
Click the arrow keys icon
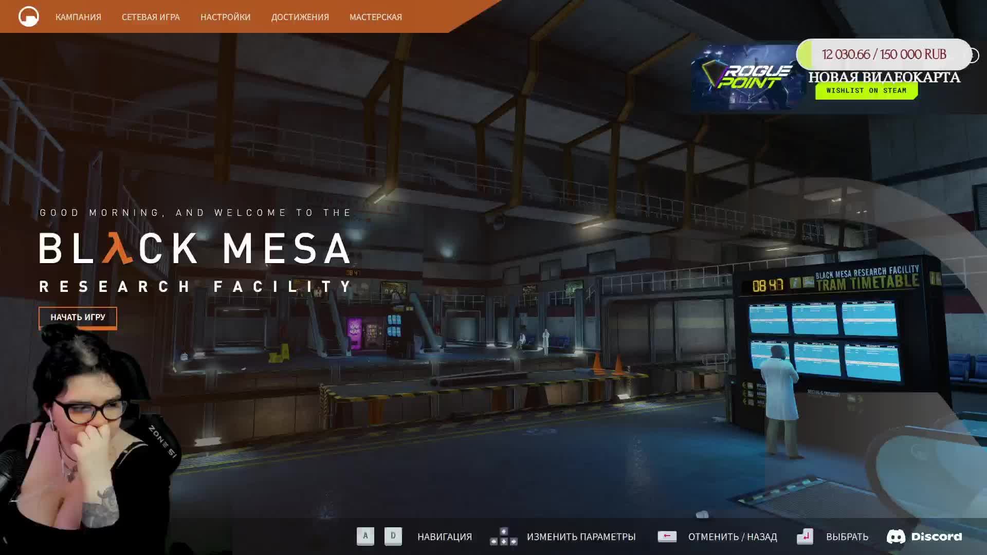tap(503, 537)
